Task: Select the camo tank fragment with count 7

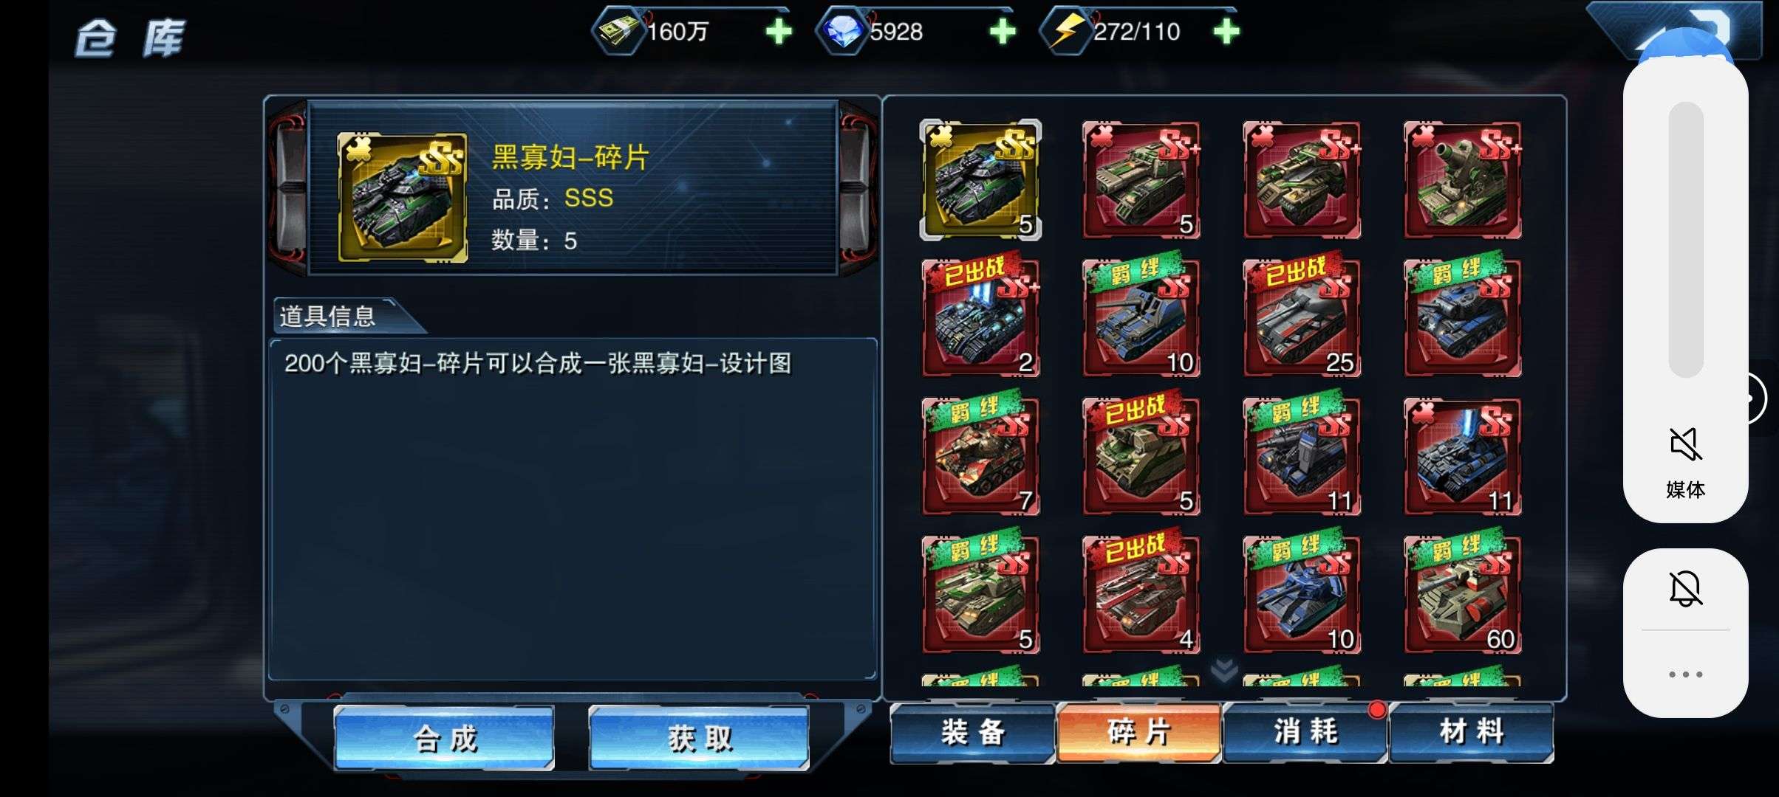Action: click(980, 456)
